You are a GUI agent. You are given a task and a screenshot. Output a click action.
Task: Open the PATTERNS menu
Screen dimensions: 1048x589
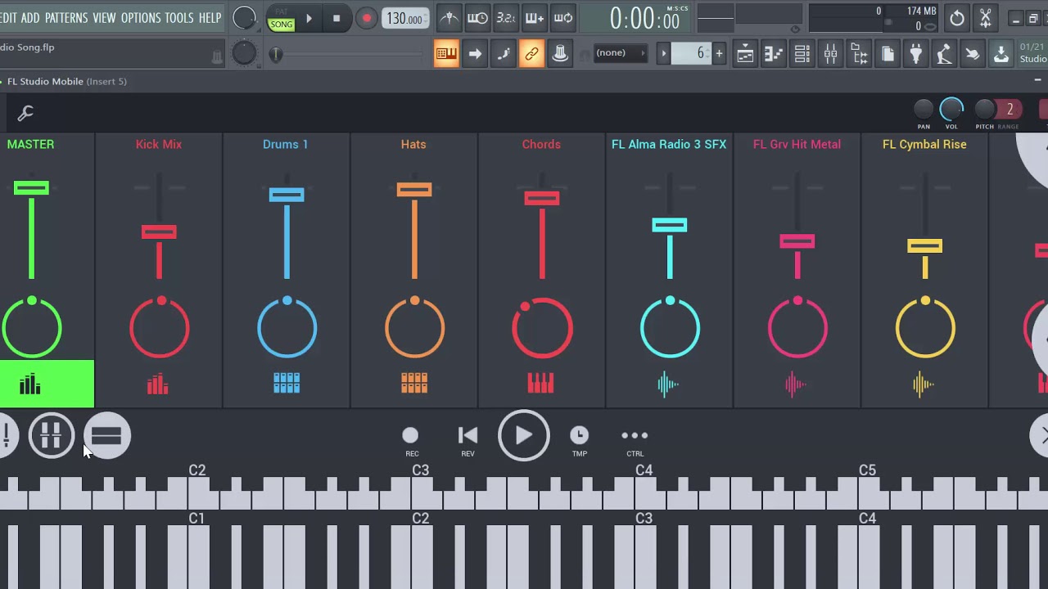(x=66, y=18)
